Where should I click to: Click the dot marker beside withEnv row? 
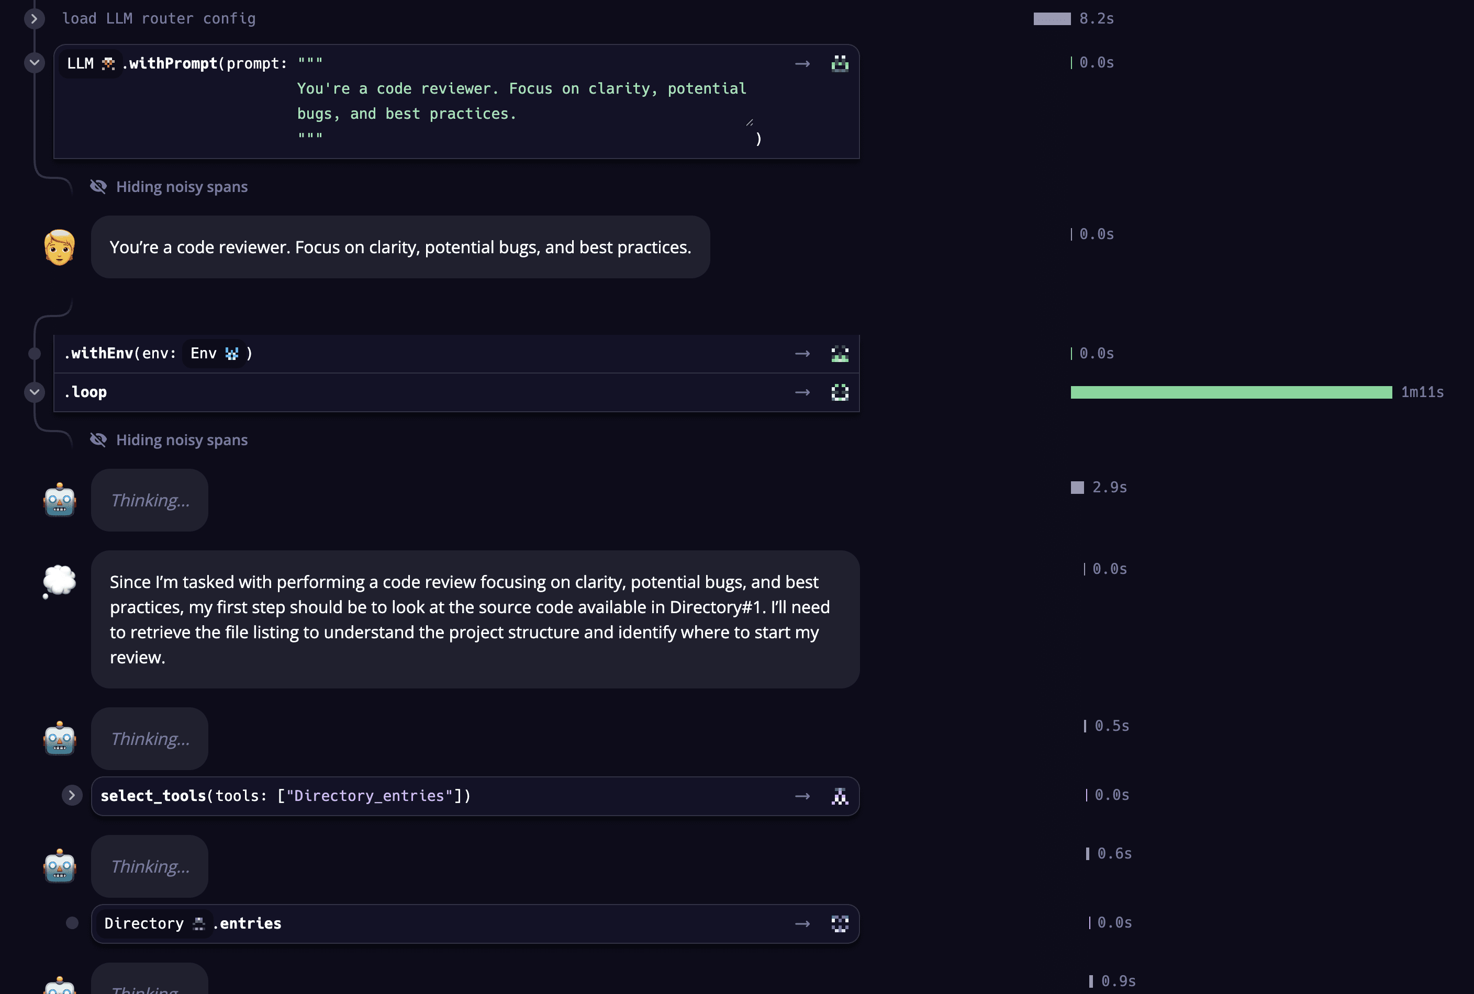point(35,354)
